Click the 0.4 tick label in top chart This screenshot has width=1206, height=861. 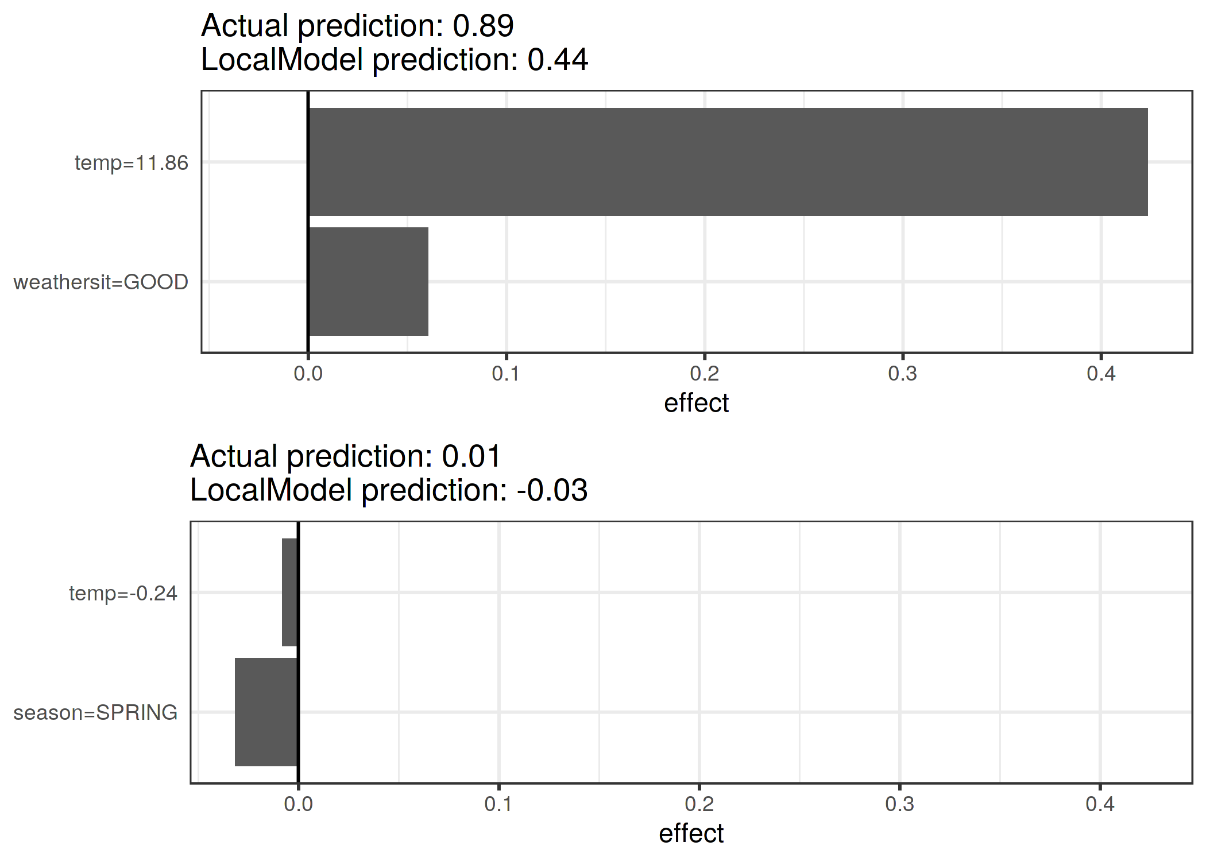coord(1101,374)
